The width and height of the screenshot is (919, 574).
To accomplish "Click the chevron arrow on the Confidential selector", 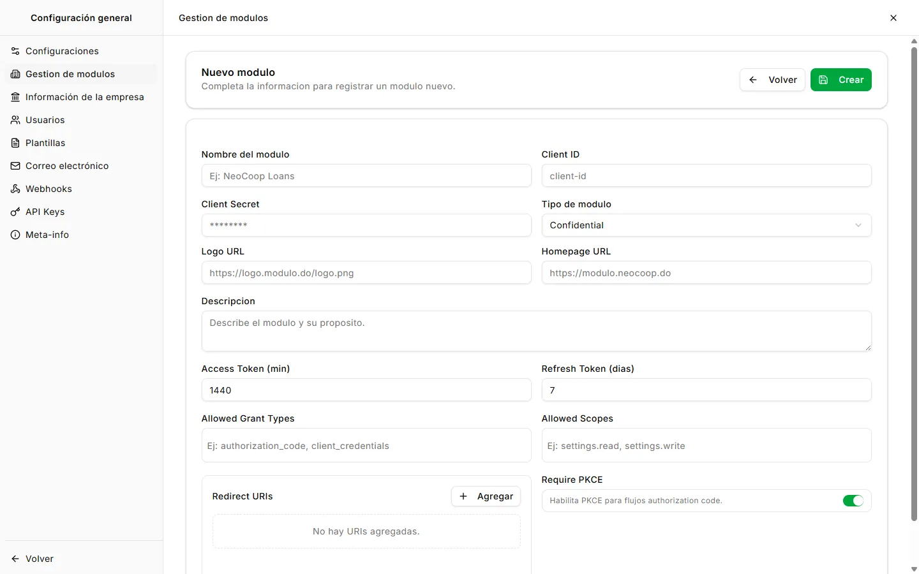I will [x=858, y=225].
